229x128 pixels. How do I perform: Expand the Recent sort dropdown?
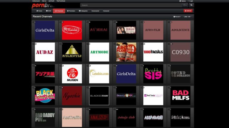coord(177,17)
